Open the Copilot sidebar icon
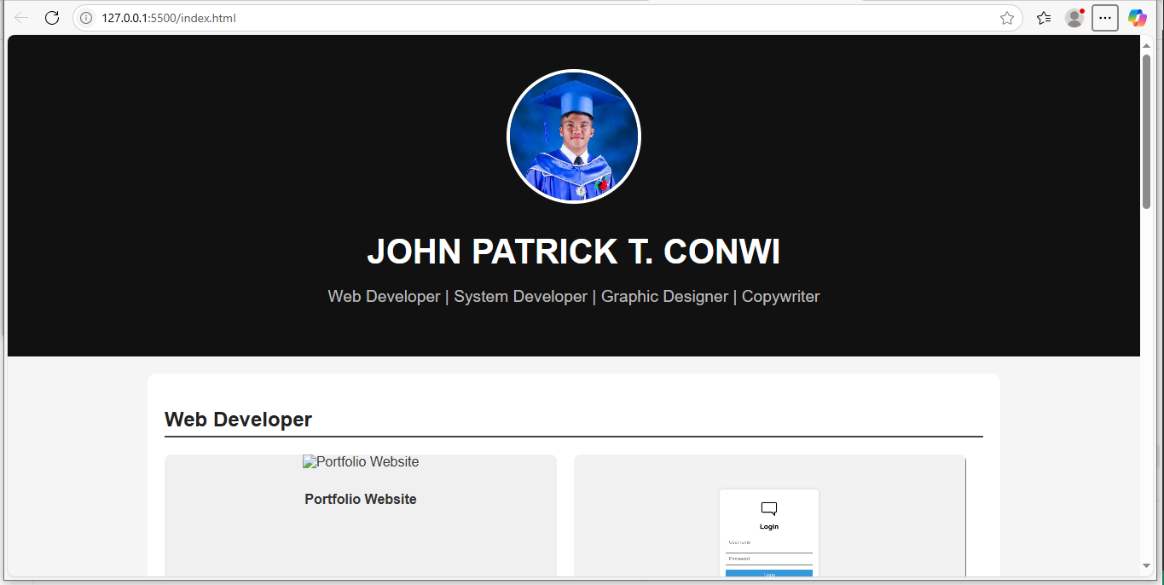1164x585 pixels. click(1138, 18)
